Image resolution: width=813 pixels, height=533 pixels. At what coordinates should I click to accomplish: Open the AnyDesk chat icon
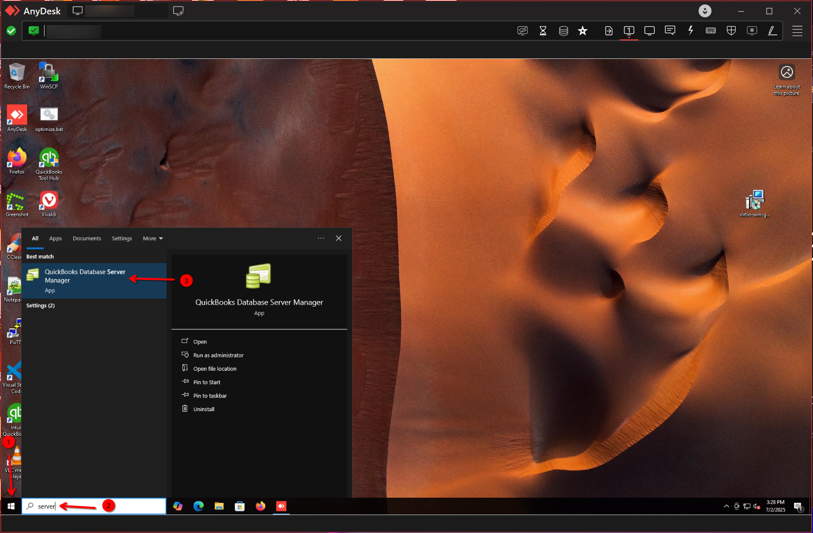pos(670,31)
